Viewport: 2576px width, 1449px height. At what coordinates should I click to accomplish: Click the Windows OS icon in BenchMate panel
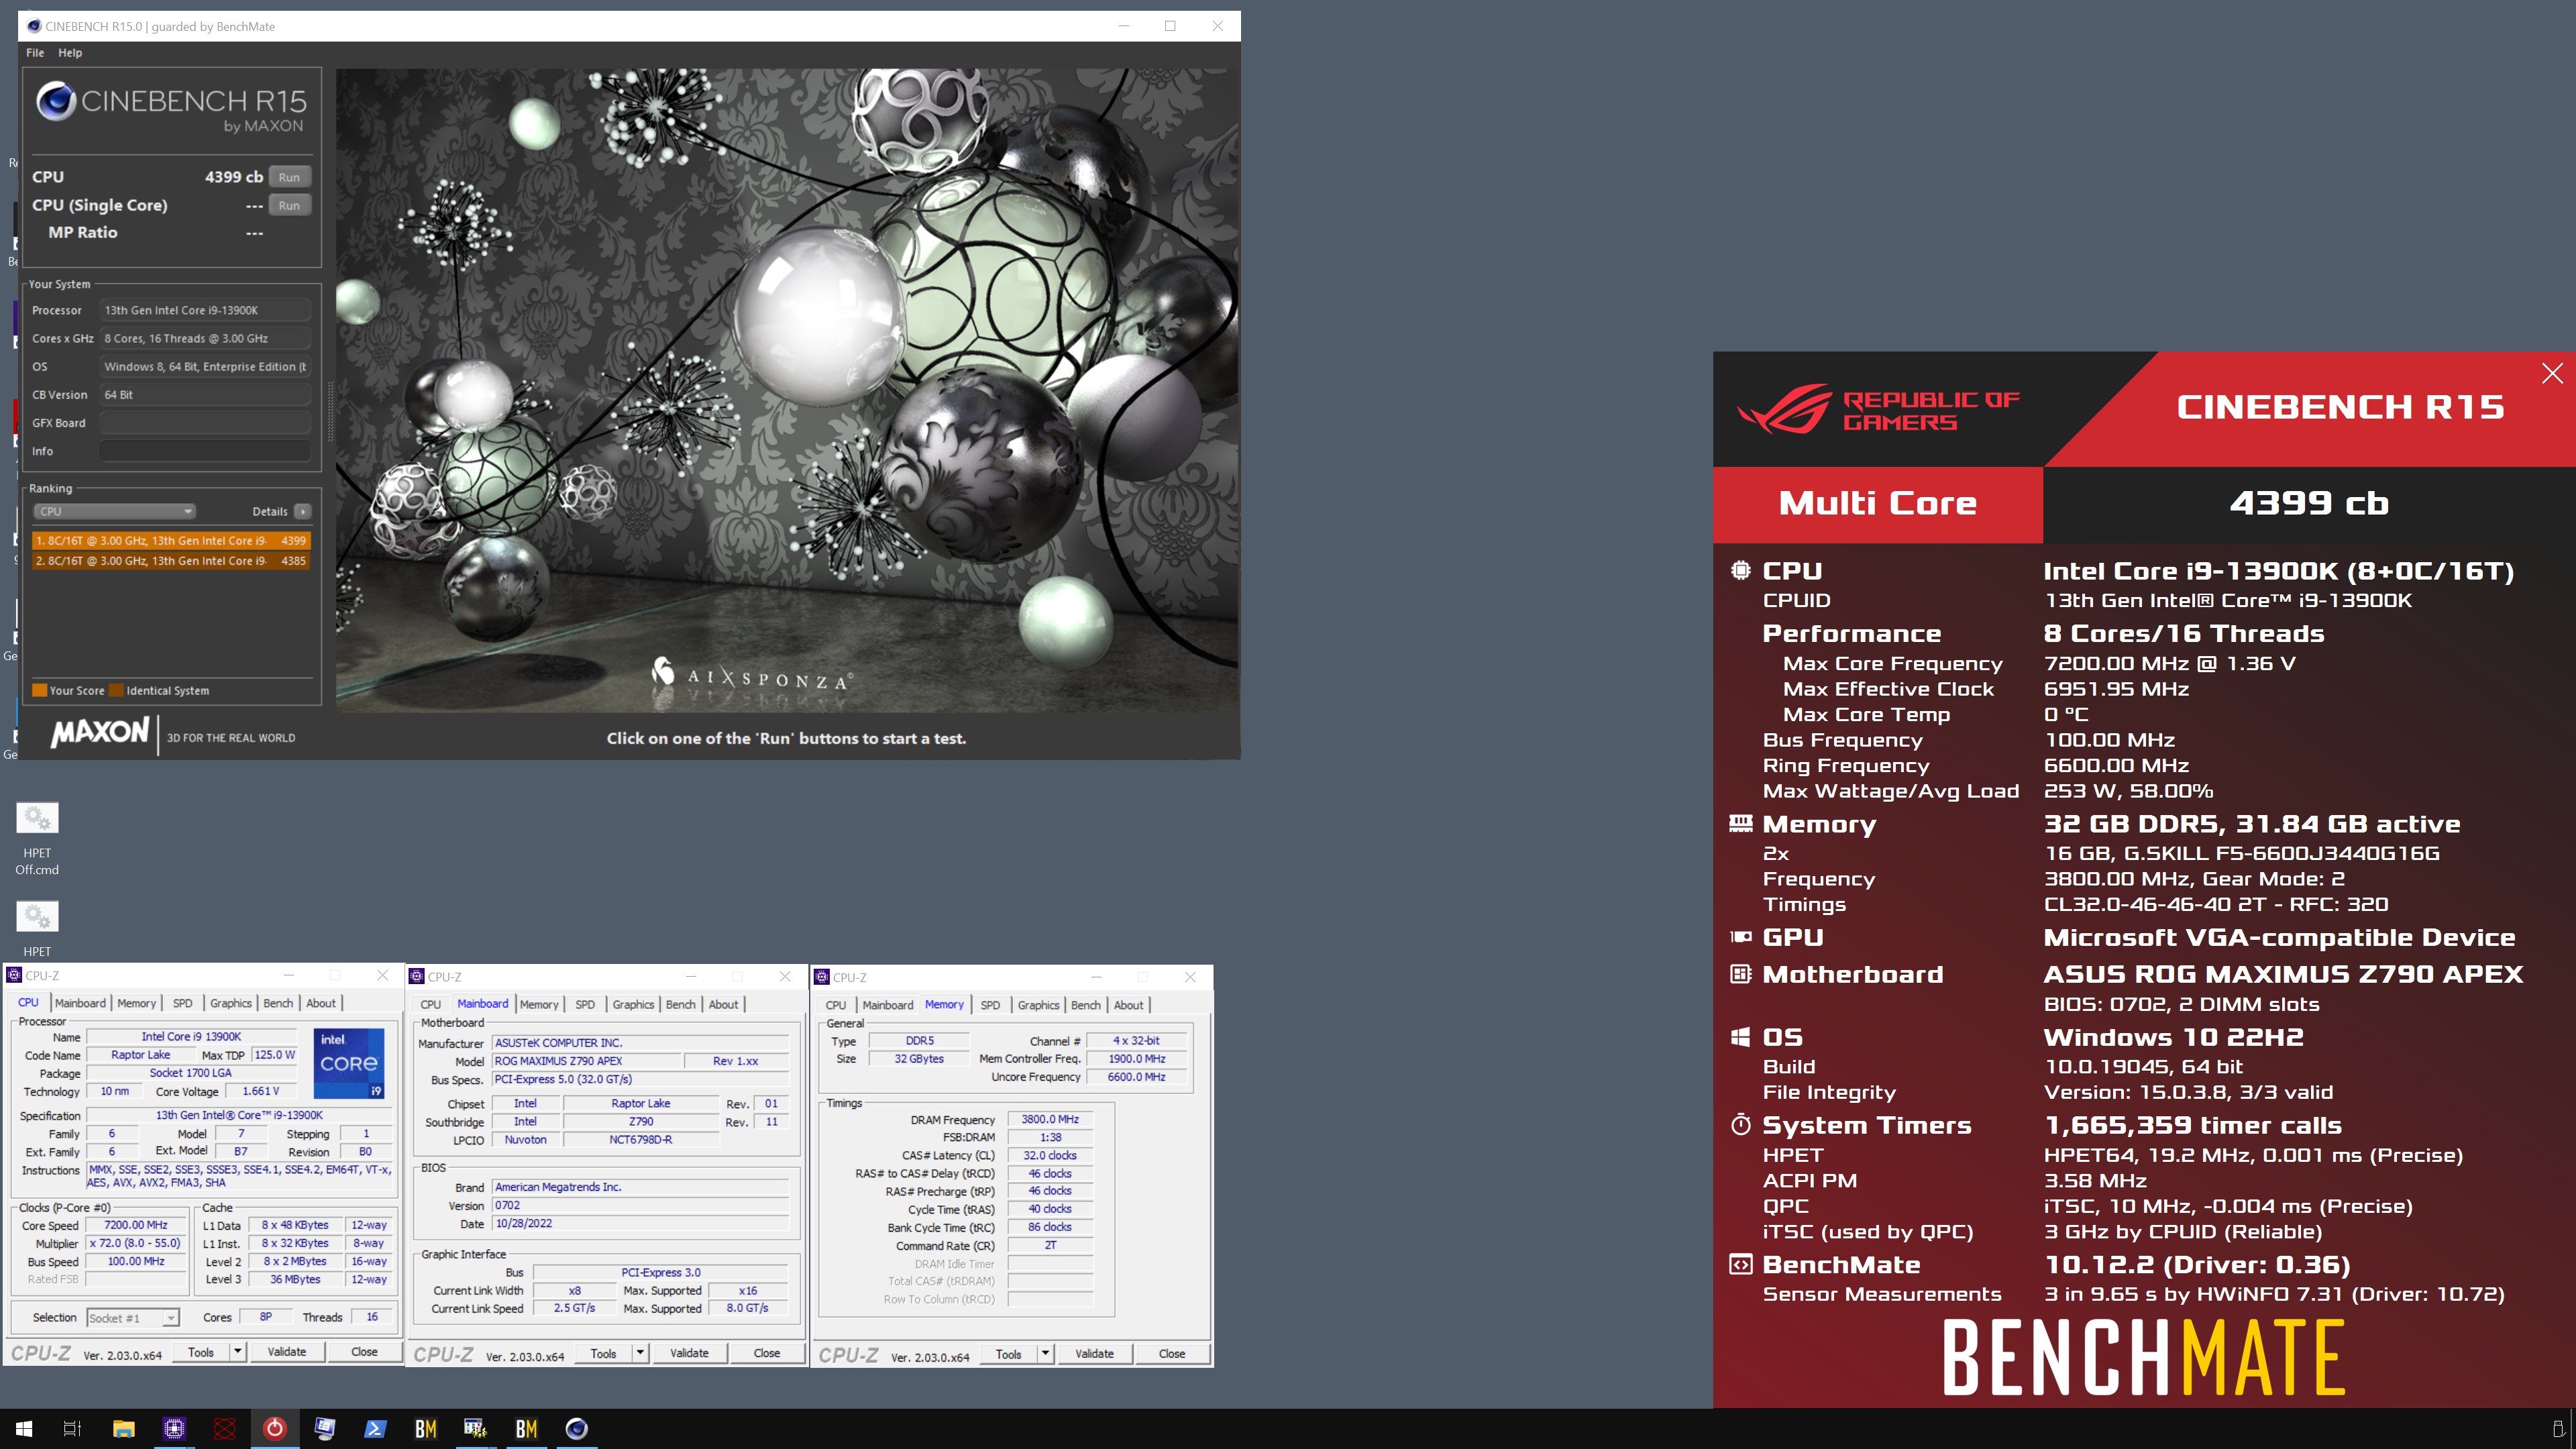(x=1741, y=1037)
